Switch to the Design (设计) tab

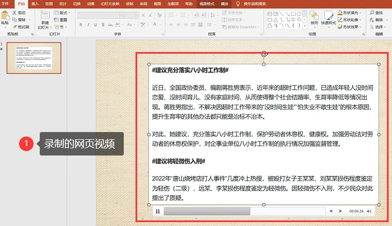point(63,4)
